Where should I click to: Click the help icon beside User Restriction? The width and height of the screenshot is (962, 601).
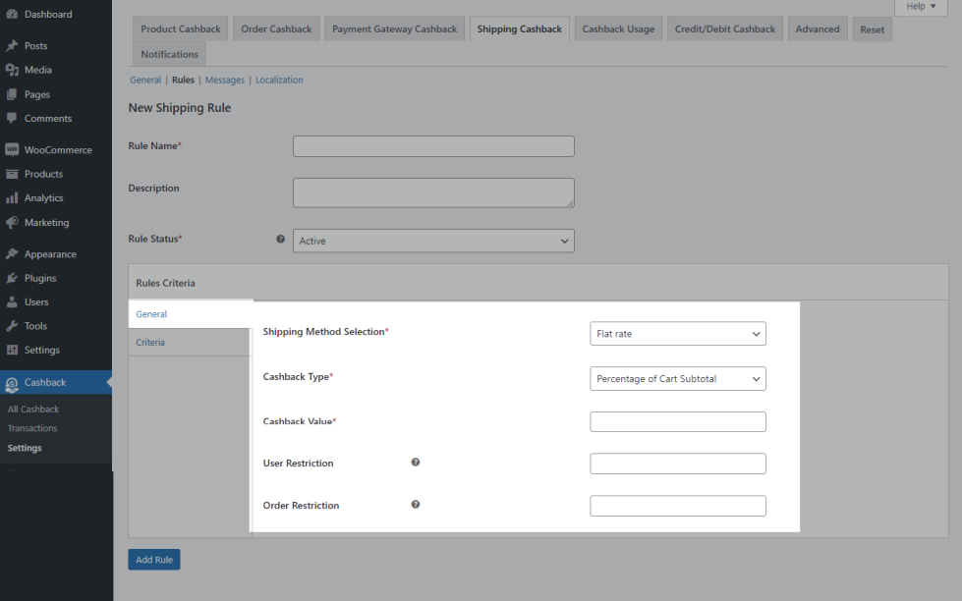click(x=416, y=463)
